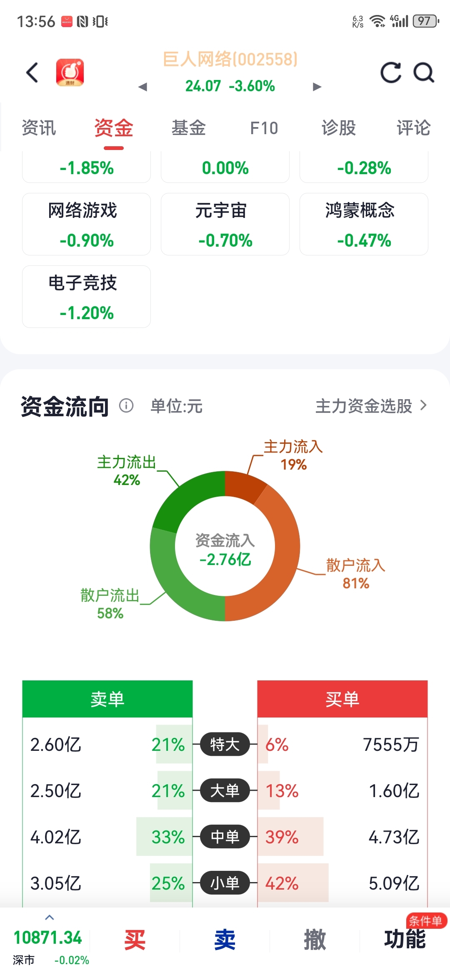The height and width of the screenshot is (975, 450).
Task: Switch to next stock with right triangle
Action: click(x=317, y=87)
